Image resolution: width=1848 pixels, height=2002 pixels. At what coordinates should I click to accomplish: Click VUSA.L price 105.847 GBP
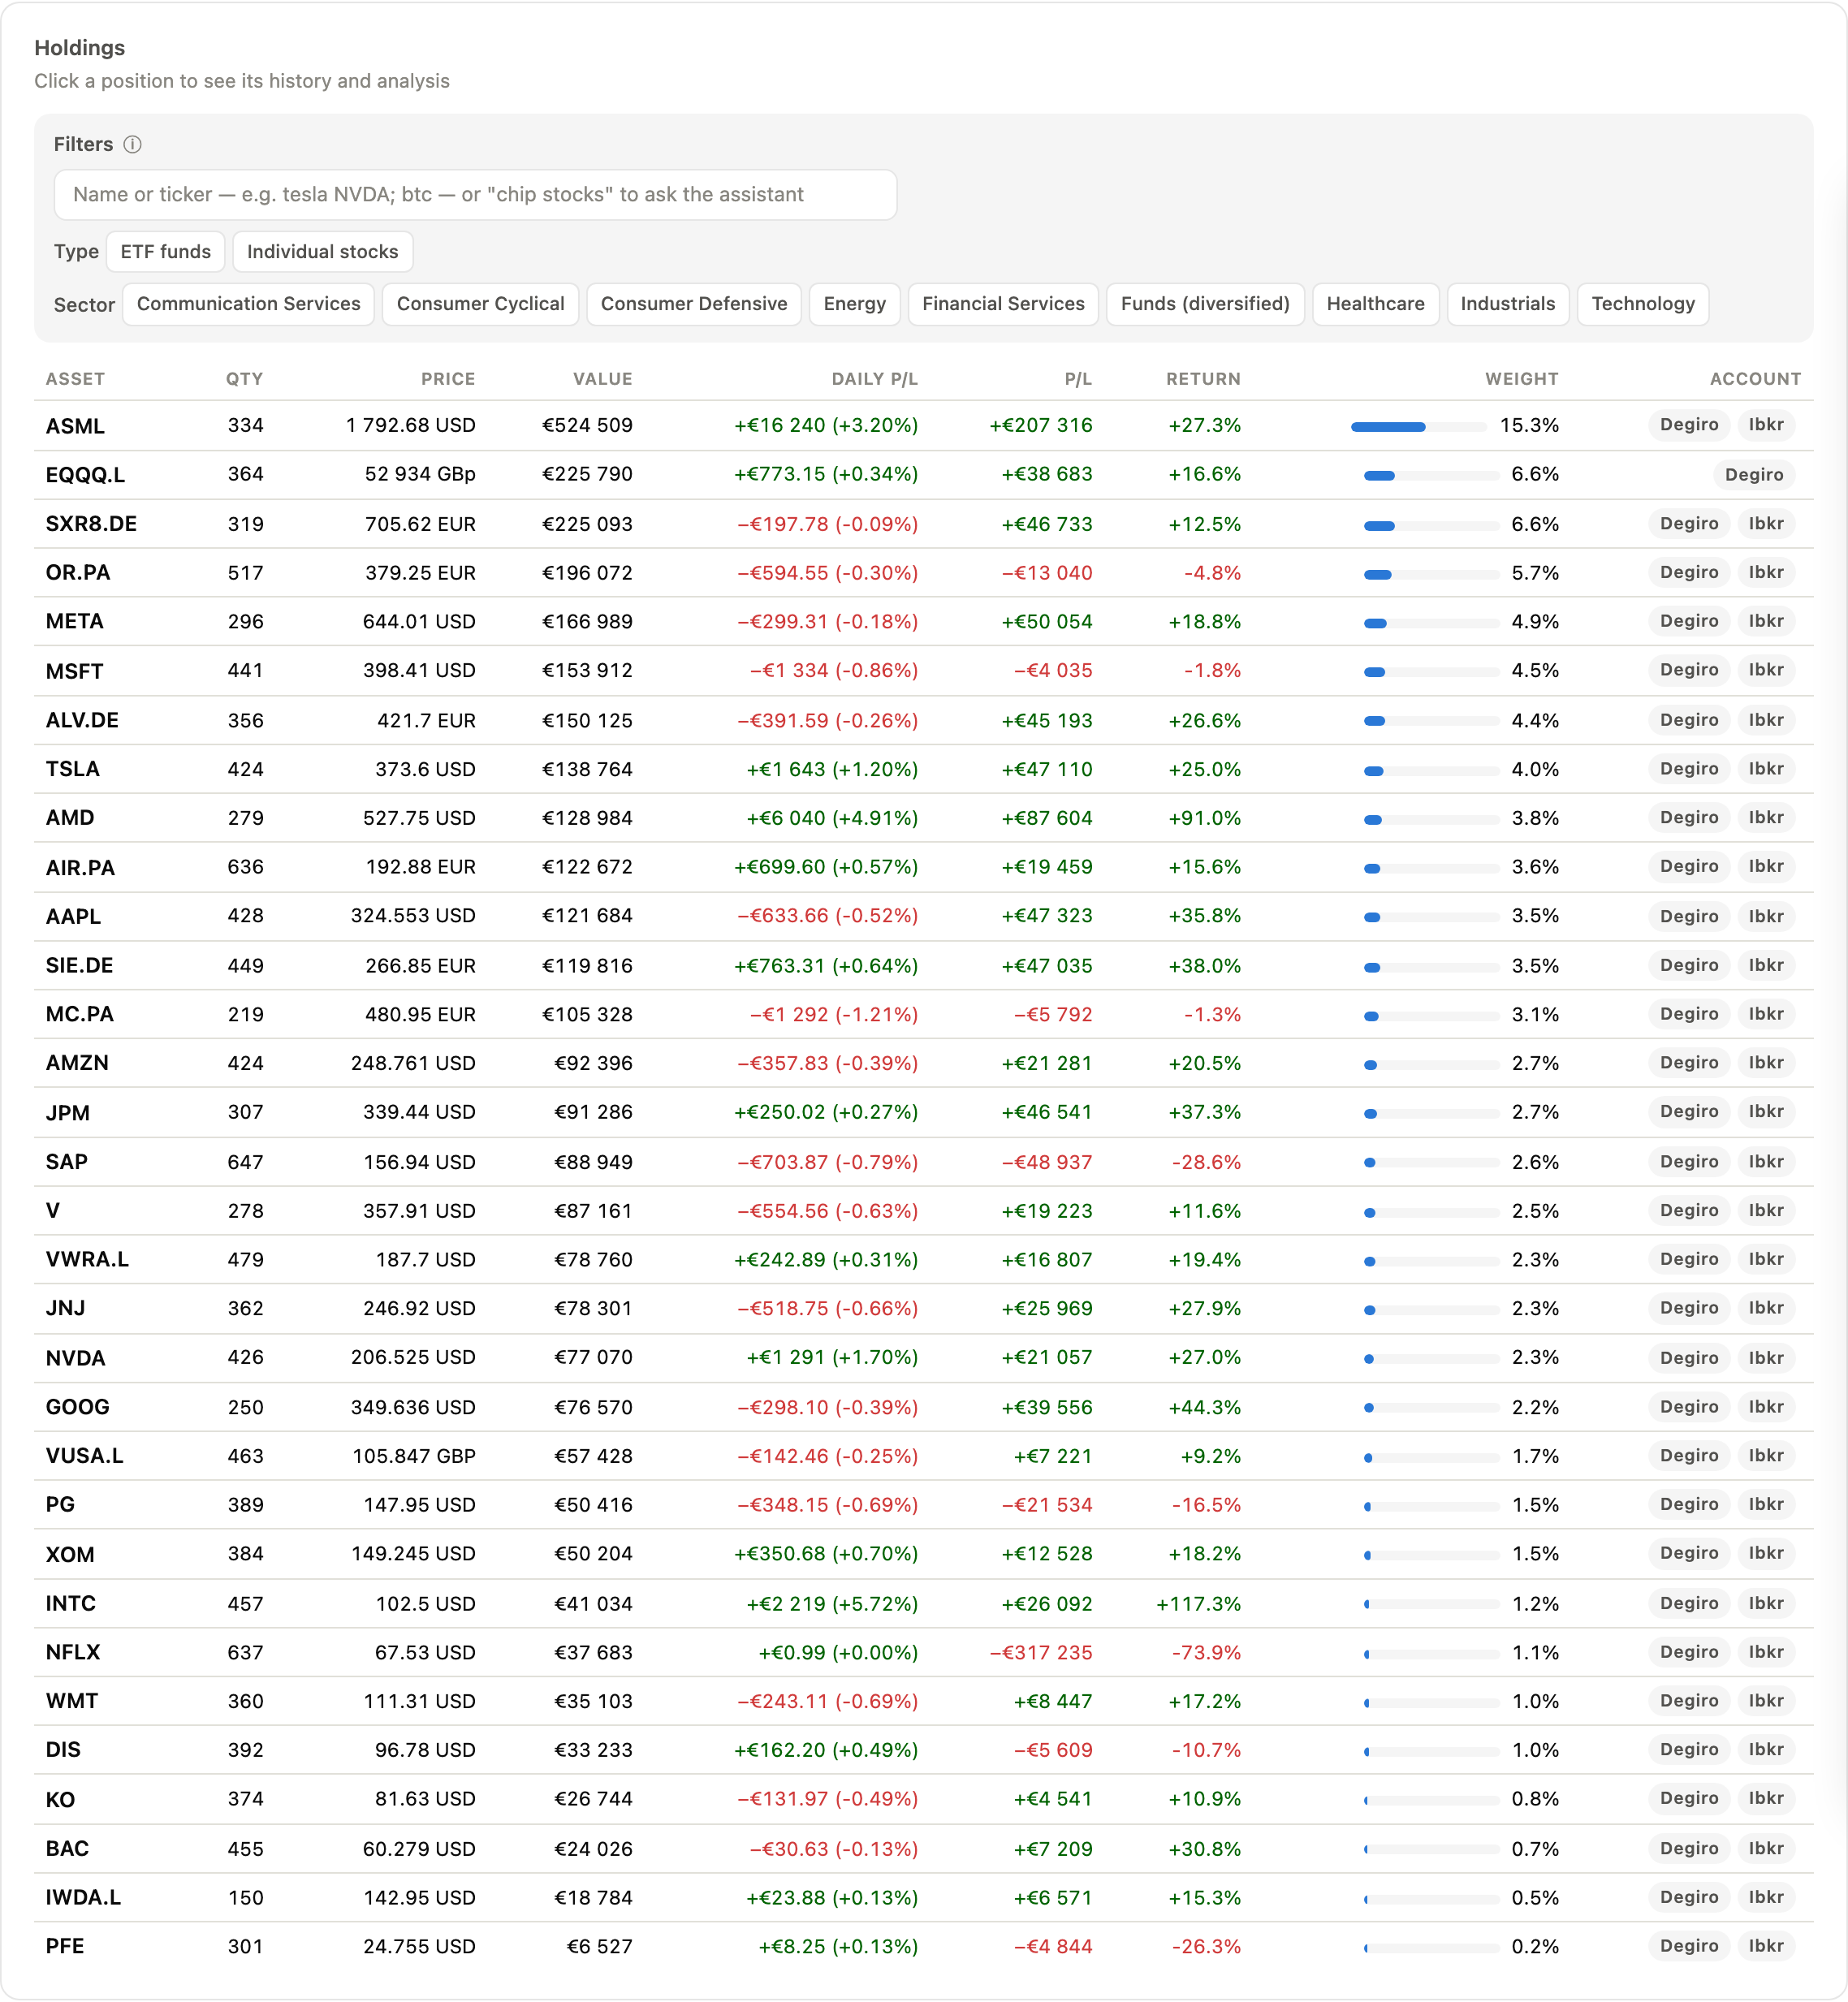tap(414, 1456)
